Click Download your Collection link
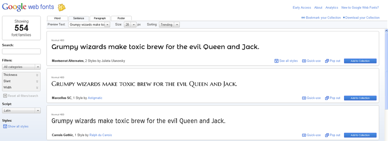Image resolution: width=388 pixels, height=141 pixels. pyautogui.click(x=362, y=18)
